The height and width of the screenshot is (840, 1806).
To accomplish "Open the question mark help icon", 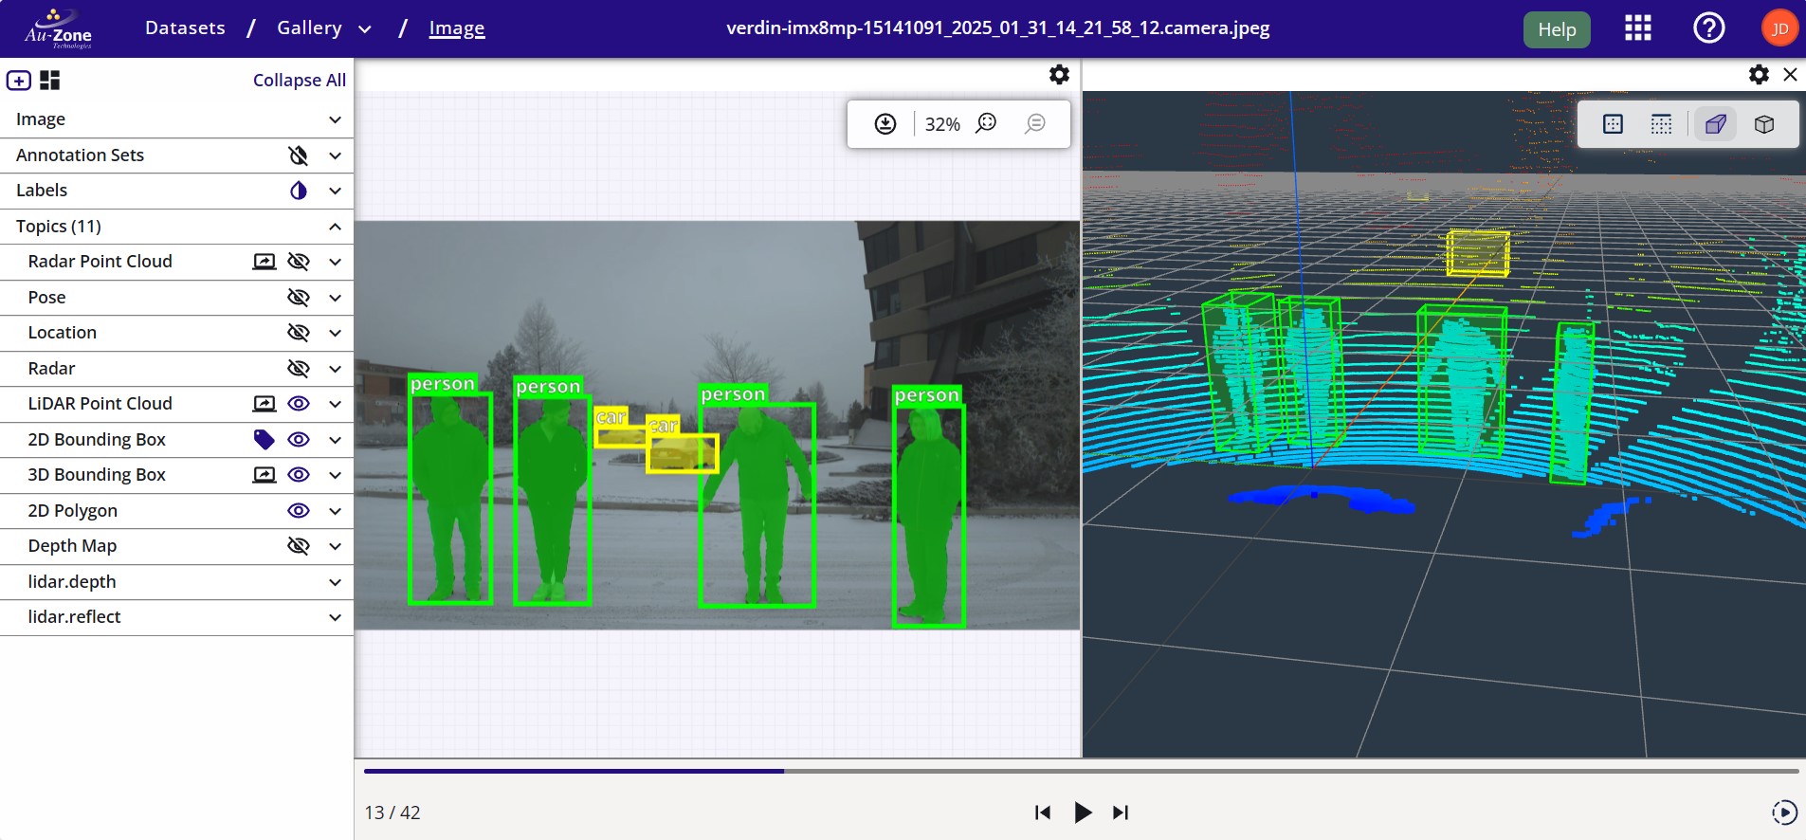I will (x=1708, y=28).
